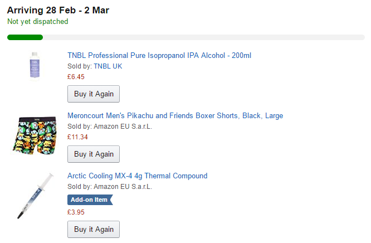Click the £11.34 price
This screenshot has width=371, height=243.
click(77, 137)
